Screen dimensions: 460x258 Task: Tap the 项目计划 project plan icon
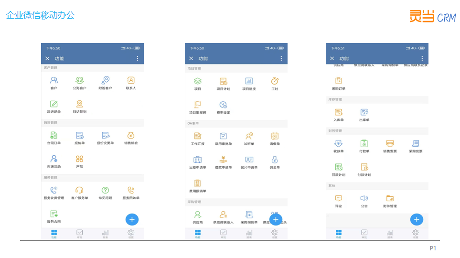[223, 81]
